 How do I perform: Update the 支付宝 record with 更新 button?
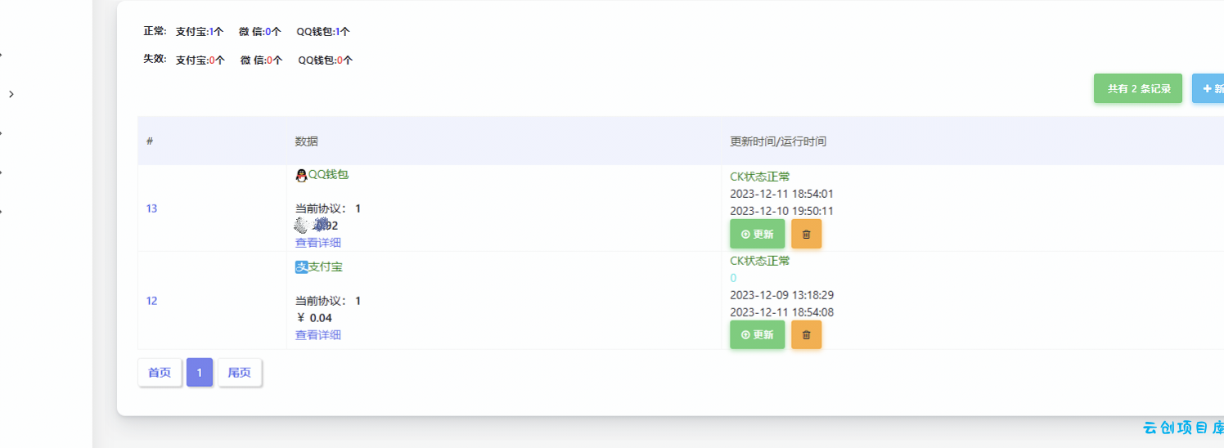(x=757, y=334)
